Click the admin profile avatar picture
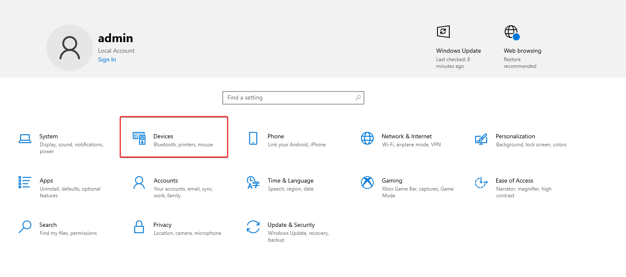626x277 pixels. click(x=70, y=48)
